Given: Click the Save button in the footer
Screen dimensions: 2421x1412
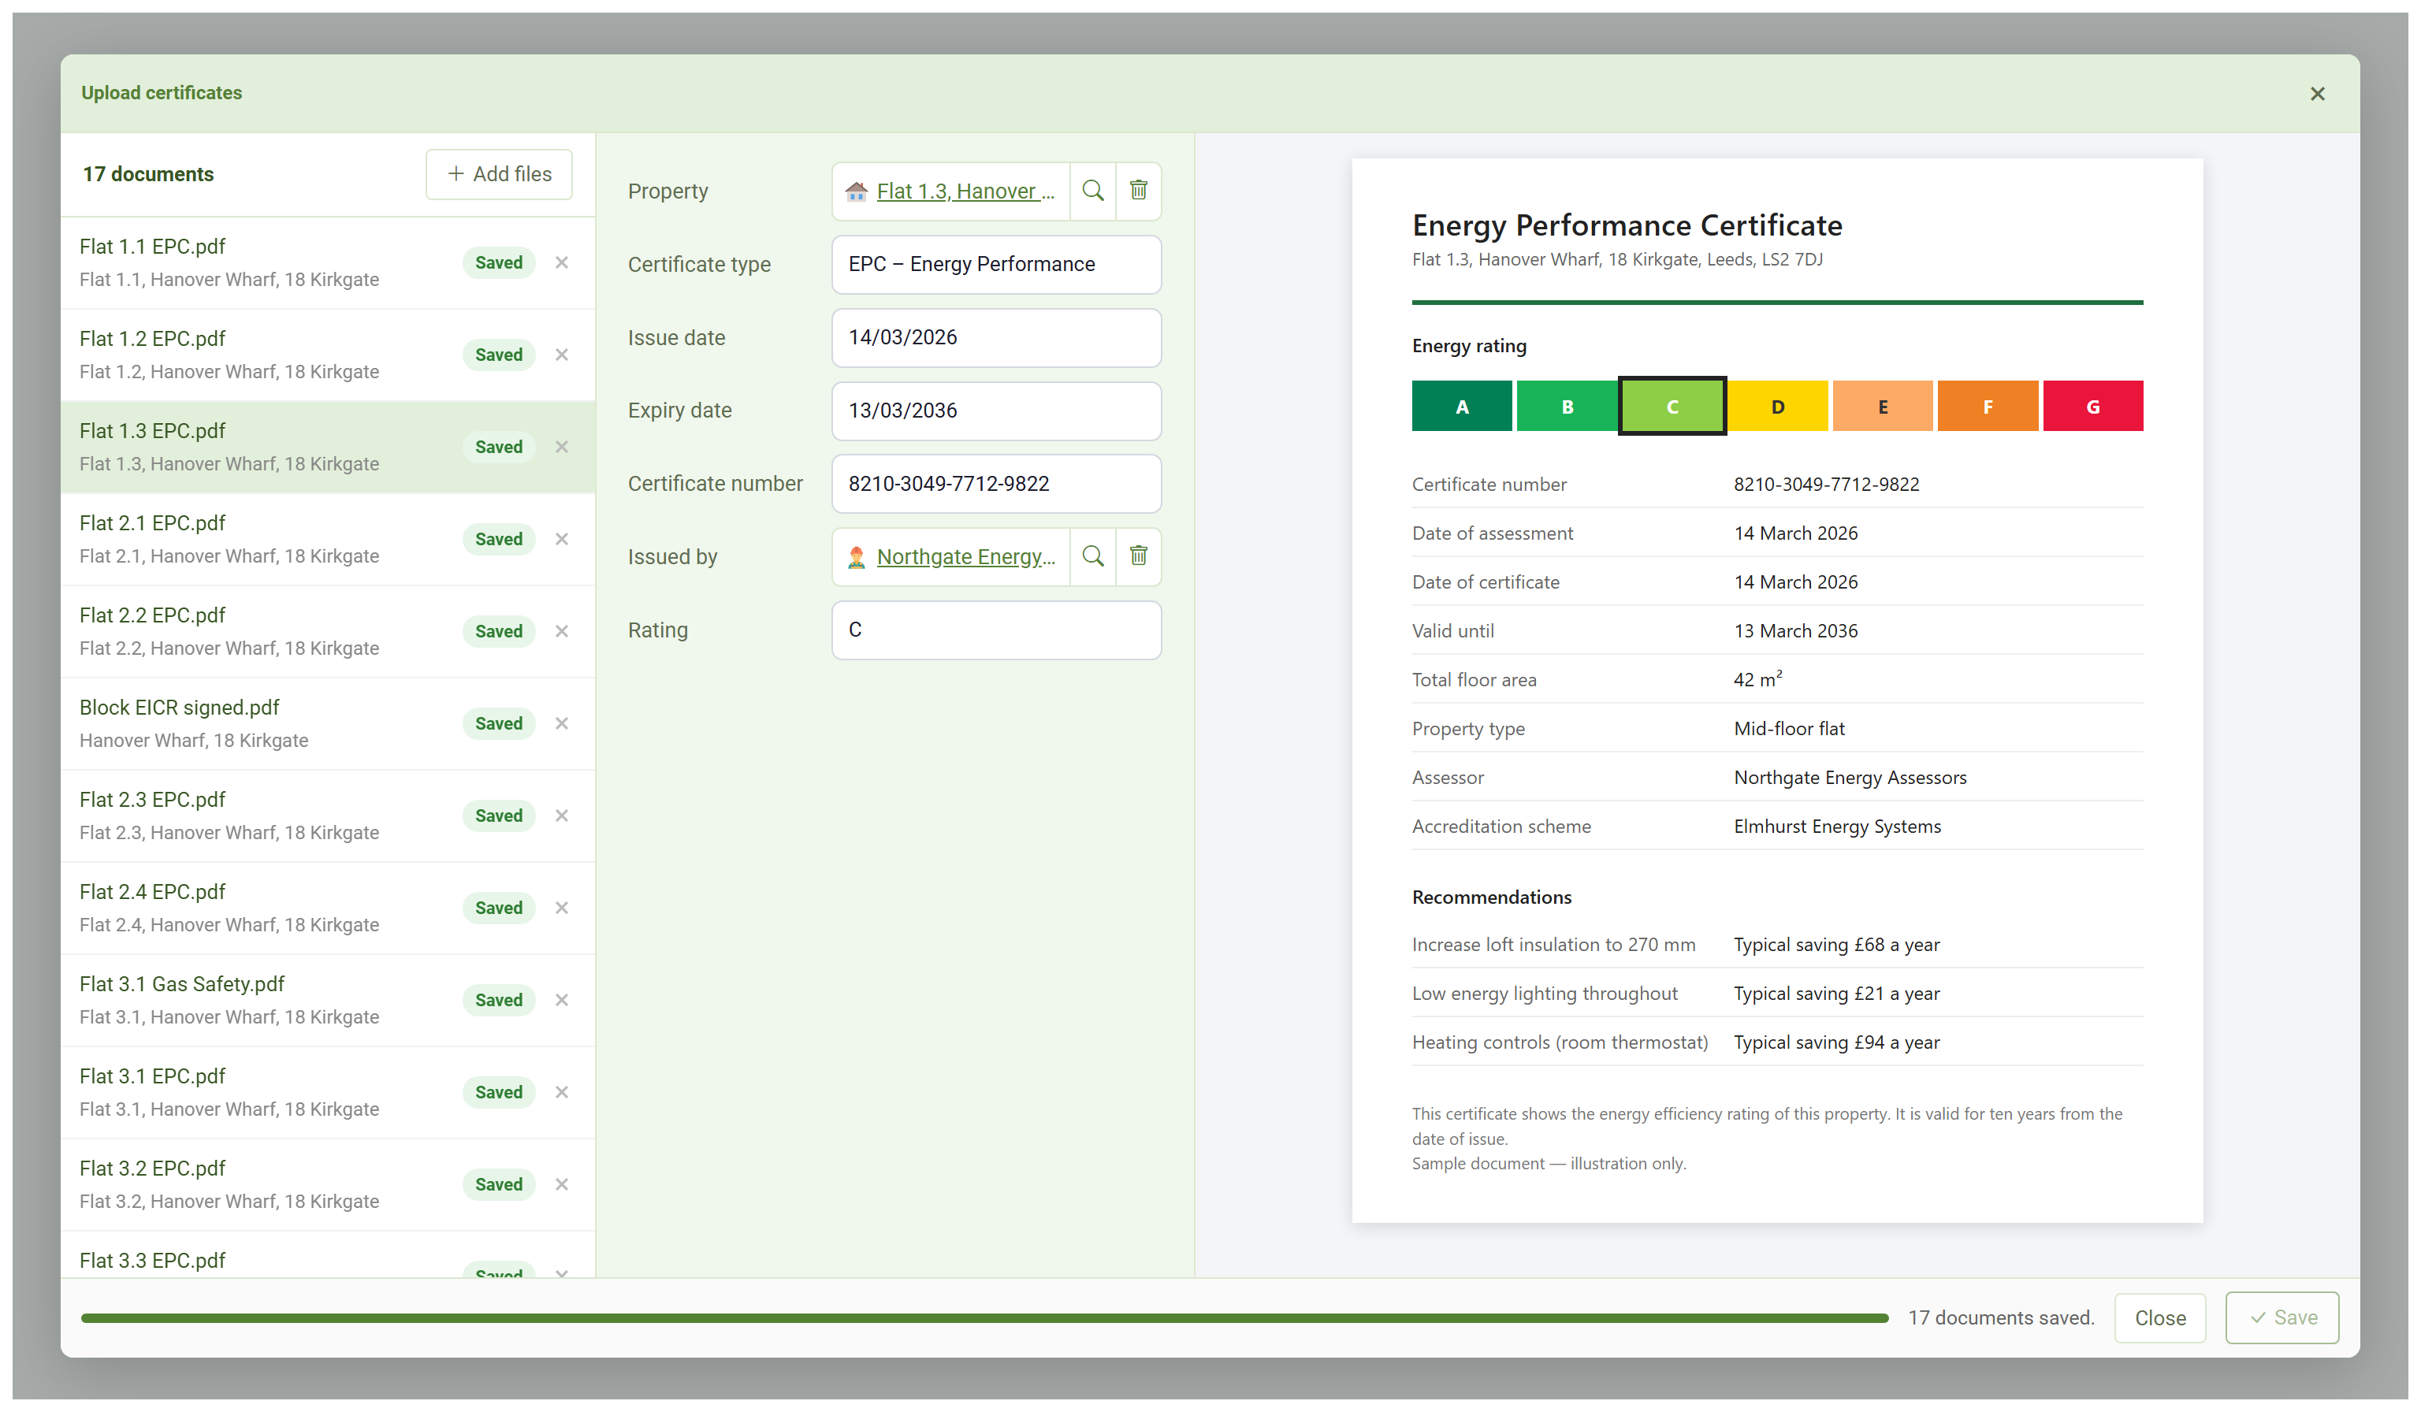Looking at the screenshot, I should (2282, 1318).
